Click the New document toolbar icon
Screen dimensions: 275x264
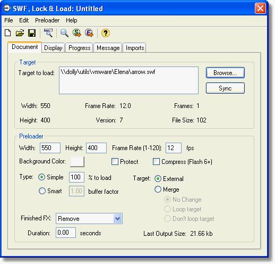click(x=8, y=33)
